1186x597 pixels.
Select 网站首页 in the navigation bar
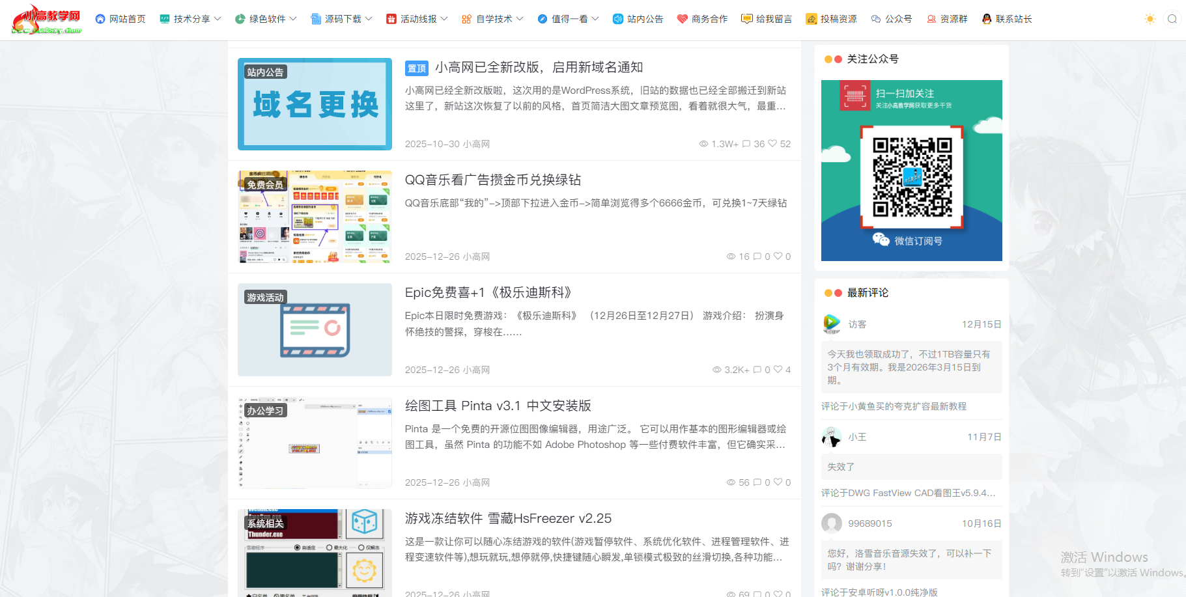point(120,18)
